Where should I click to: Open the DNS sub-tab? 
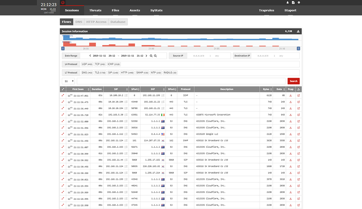(x=79, y=22)
